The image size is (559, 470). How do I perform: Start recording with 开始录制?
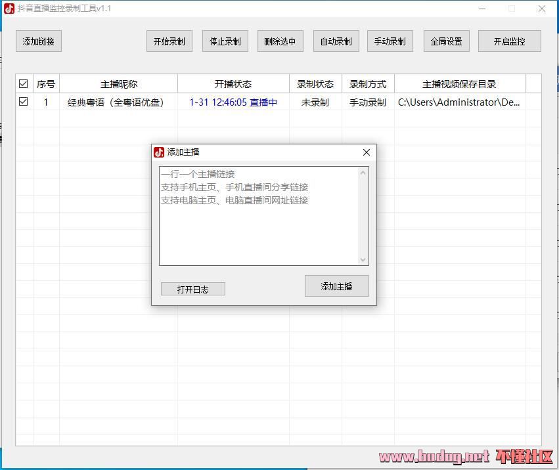169,41
